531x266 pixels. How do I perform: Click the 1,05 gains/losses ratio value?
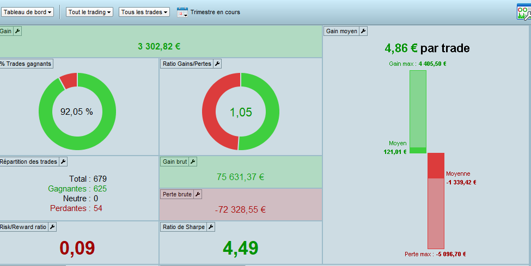point(241,113)
